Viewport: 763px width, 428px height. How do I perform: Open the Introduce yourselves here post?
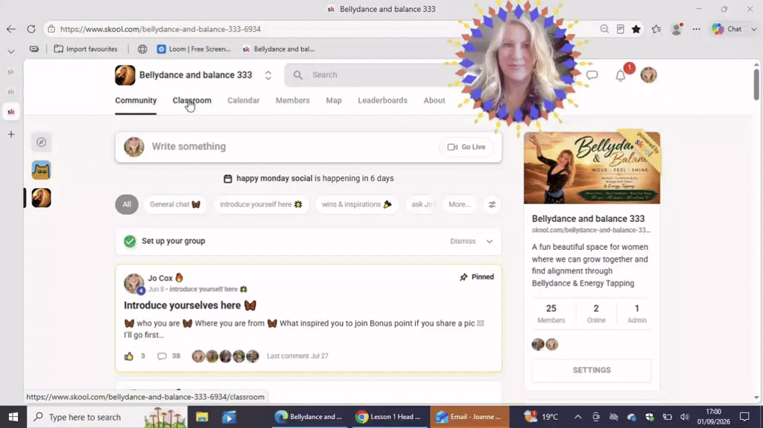tap(190, 305)
